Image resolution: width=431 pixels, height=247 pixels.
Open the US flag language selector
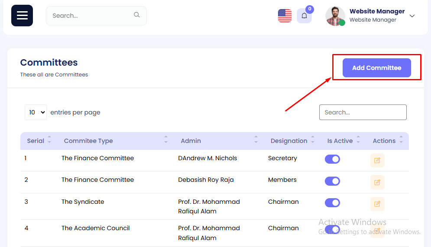point(285,16)
